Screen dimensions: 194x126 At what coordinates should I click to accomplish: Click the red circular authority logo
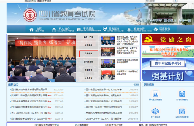(x=30, y=15)
